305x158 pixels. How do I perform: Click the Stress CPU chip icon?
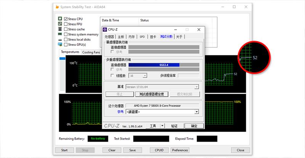(60, 19)
